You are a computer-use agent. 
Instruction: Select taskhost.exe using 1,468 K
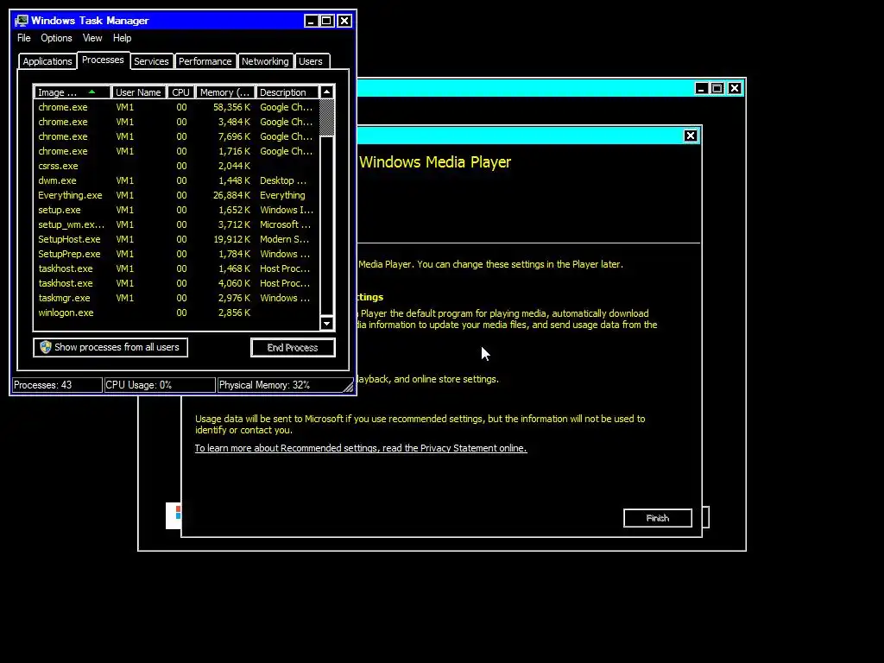[x=176, y=268]
